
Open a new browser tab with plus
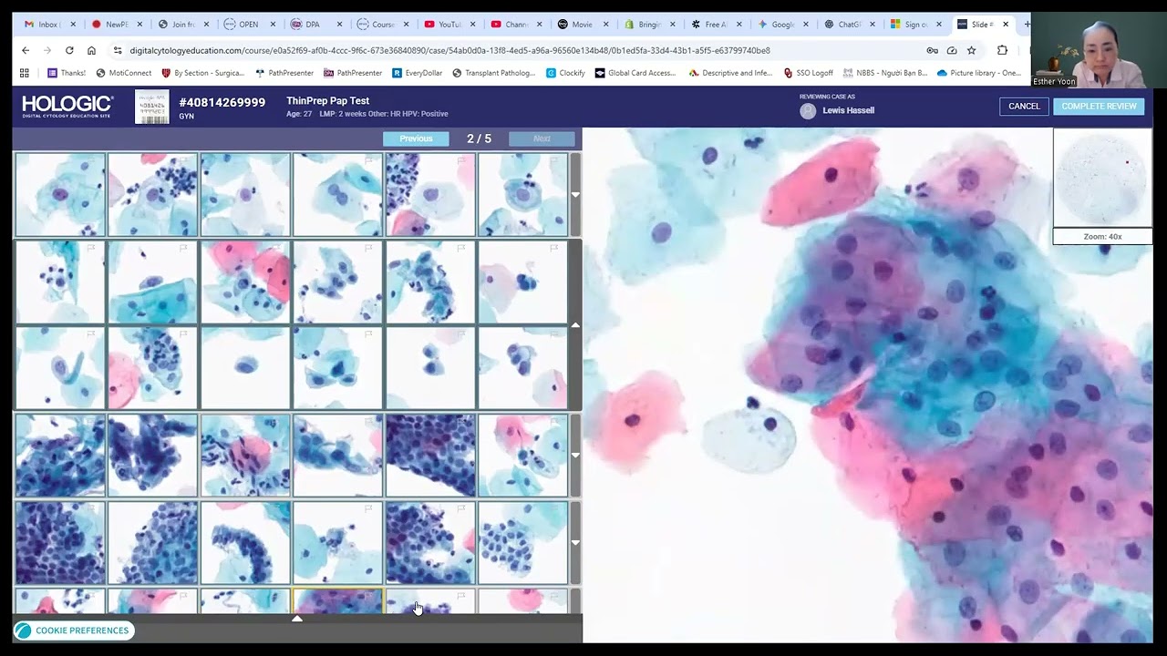(x=1027, y=25)
